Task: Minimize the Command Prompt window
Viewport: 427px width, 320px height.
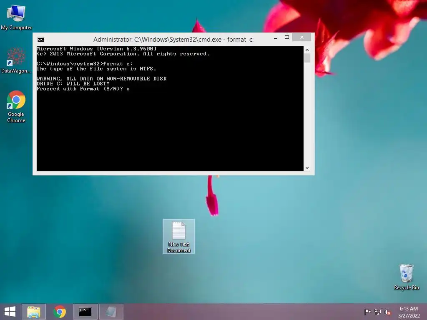Action: [276, 38]
